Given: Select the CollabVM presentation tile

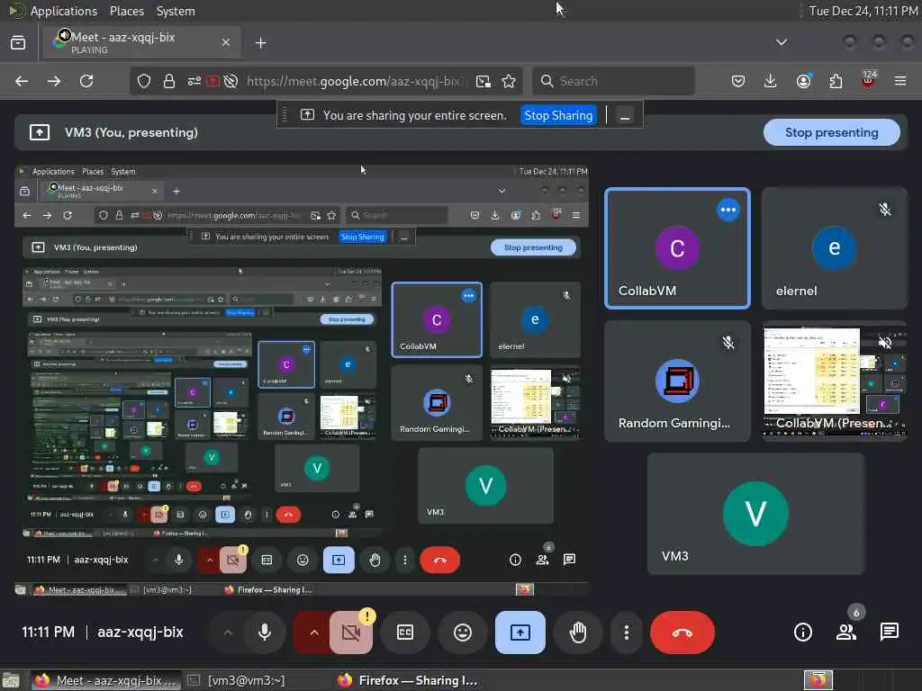Looking at the screenshot, I should click(834, 381).
